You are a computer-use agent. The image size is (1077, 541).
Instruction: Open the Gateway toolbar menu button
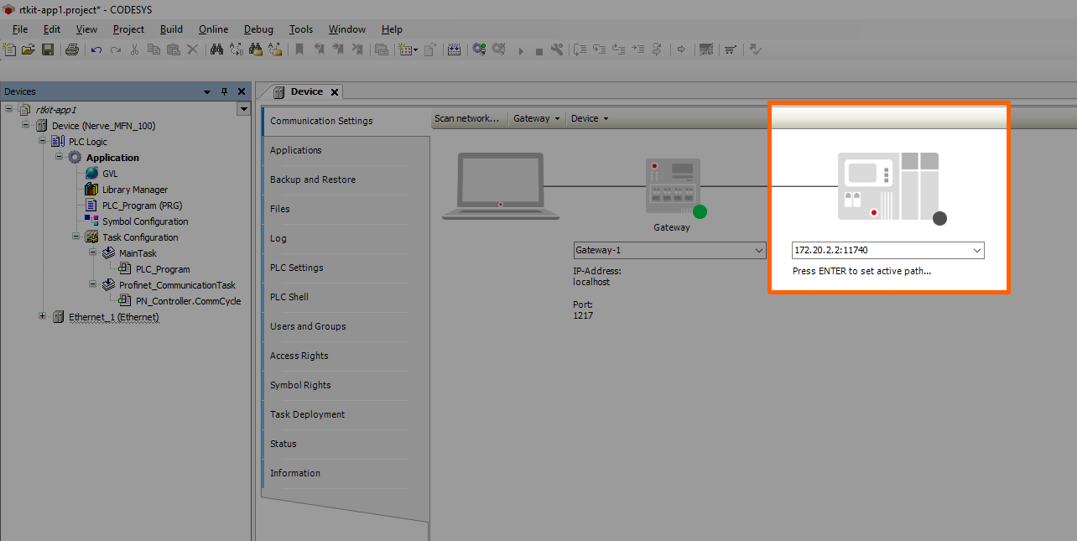click(x=537, y=118)
